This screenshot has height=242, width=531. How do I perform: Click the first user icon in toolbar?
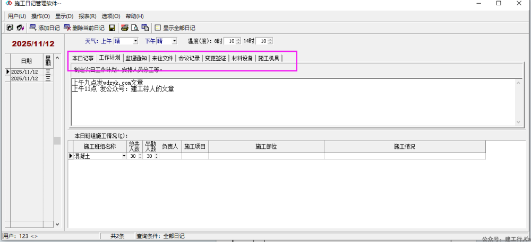pos(10,28)
